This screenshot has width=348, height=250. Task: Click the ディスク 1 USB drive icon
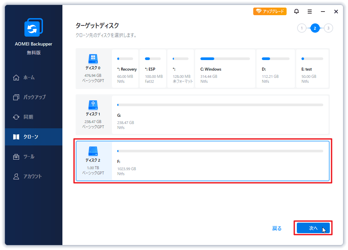pos(93,106)
